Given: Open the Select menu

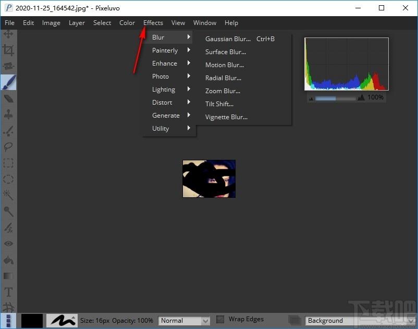Looking at the screenshot, I should coord(102,23).
